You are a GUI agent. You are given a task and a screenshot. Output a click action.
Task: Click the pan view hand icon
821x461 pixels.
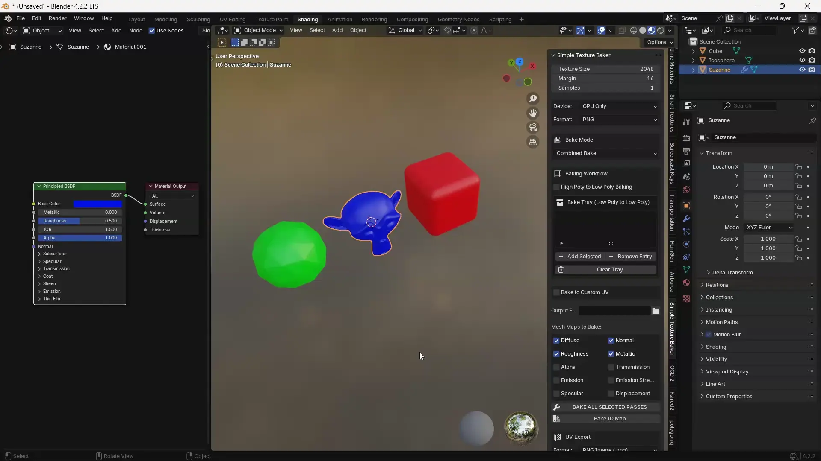533,114
